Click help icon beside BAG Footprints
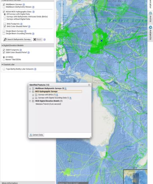This screenshot has height=184, width=153. (21, 24)
